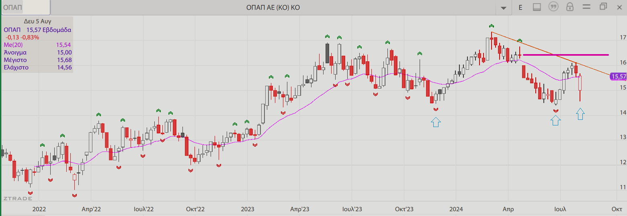Viewport: 627px width, 216px height.
Task: Select the 15,57 current price label
Action: click(618, 77)
